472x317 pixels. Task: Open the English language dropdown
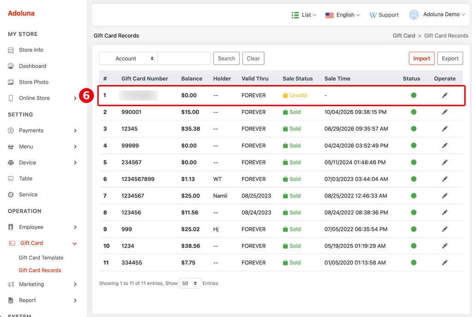342,15
